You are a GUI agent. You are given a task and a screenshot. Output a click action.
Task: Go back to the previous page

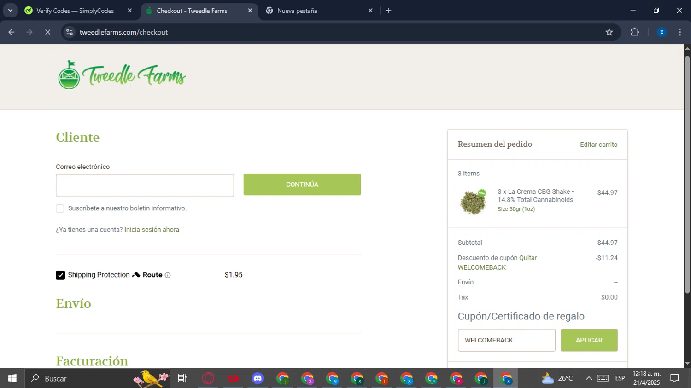click(x=12, y=32)
